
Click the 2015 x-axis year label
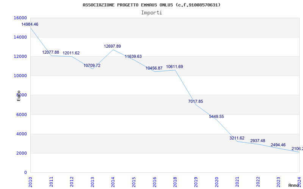click(x=134, y=182)
